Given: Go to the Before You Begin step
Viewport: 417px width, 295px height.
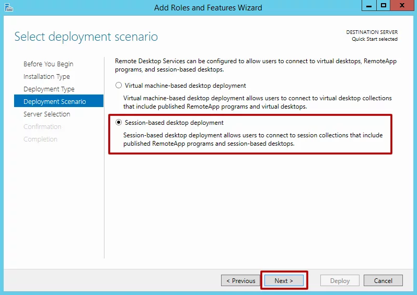Looking at the screenshot, I should tap(48, 64).
